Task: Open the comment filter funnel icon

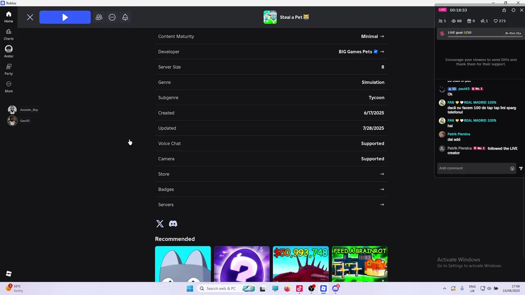Action: (521, 168)
